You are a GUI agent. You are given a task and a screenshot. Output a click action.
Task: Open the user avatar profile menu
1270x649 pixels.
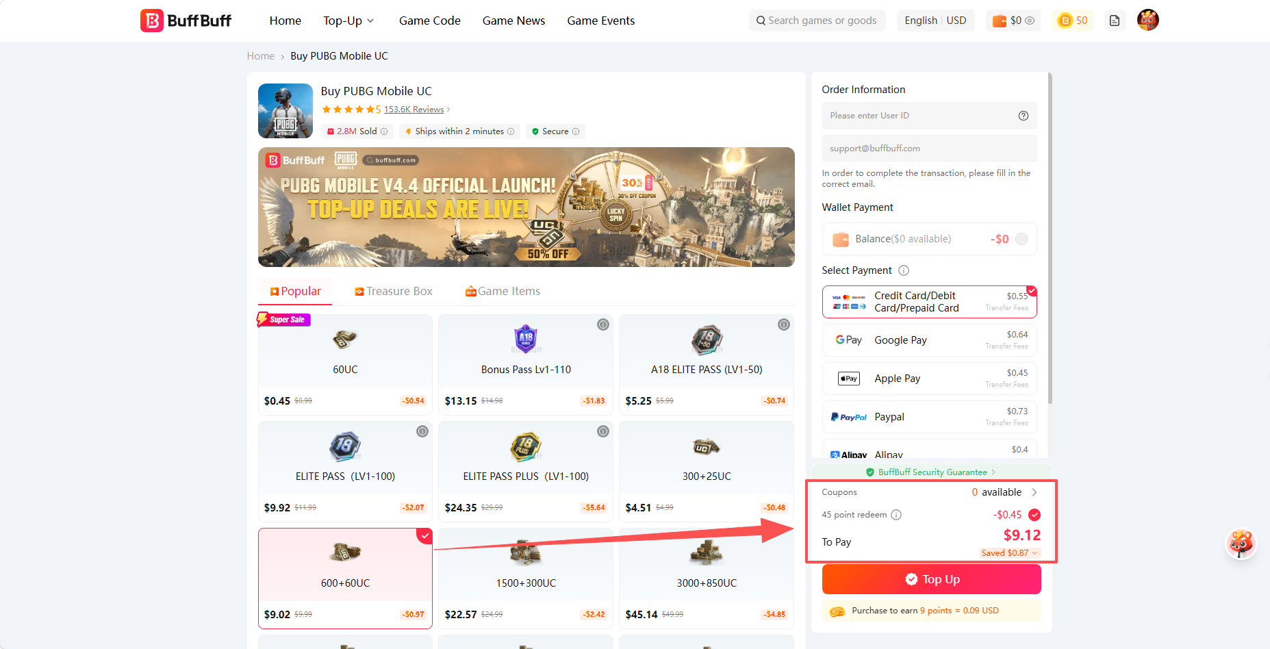pos(1147,21)
